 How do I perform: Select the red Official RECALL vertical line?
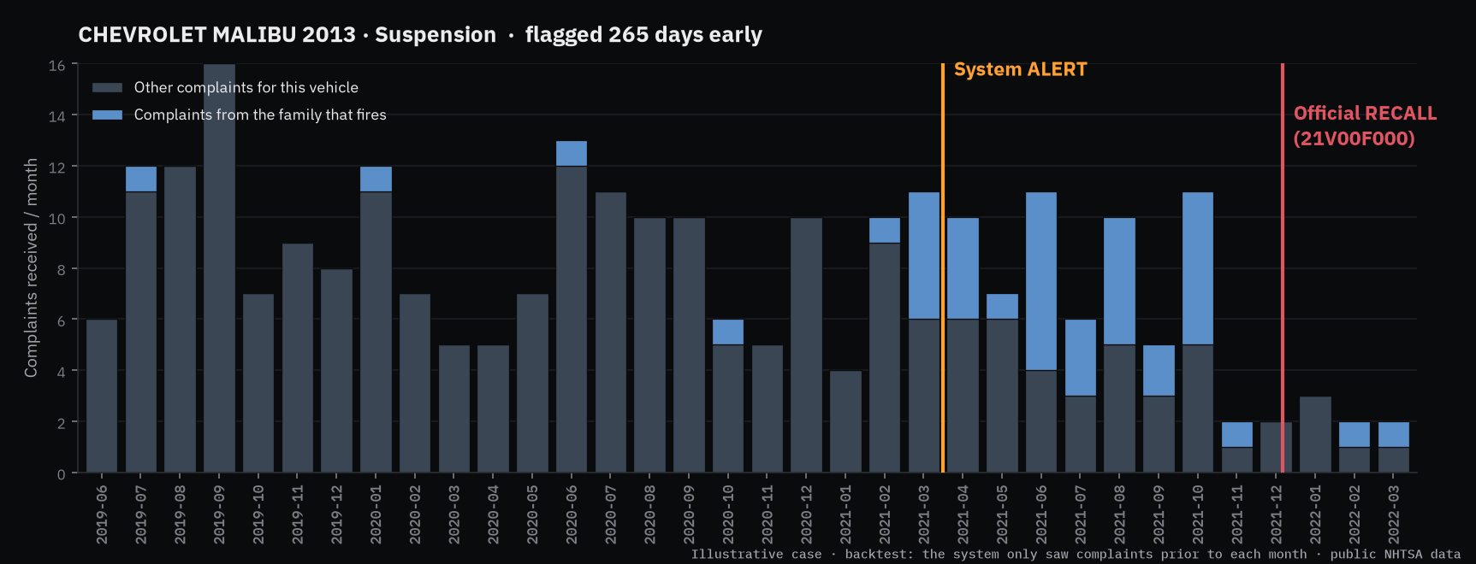(x=1282, y=267)
